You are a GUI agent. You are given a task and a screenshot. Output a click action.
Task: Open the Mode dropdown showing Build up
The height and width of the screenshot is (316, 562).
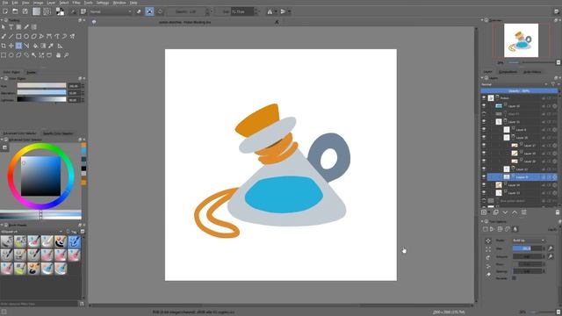(529, 241)
